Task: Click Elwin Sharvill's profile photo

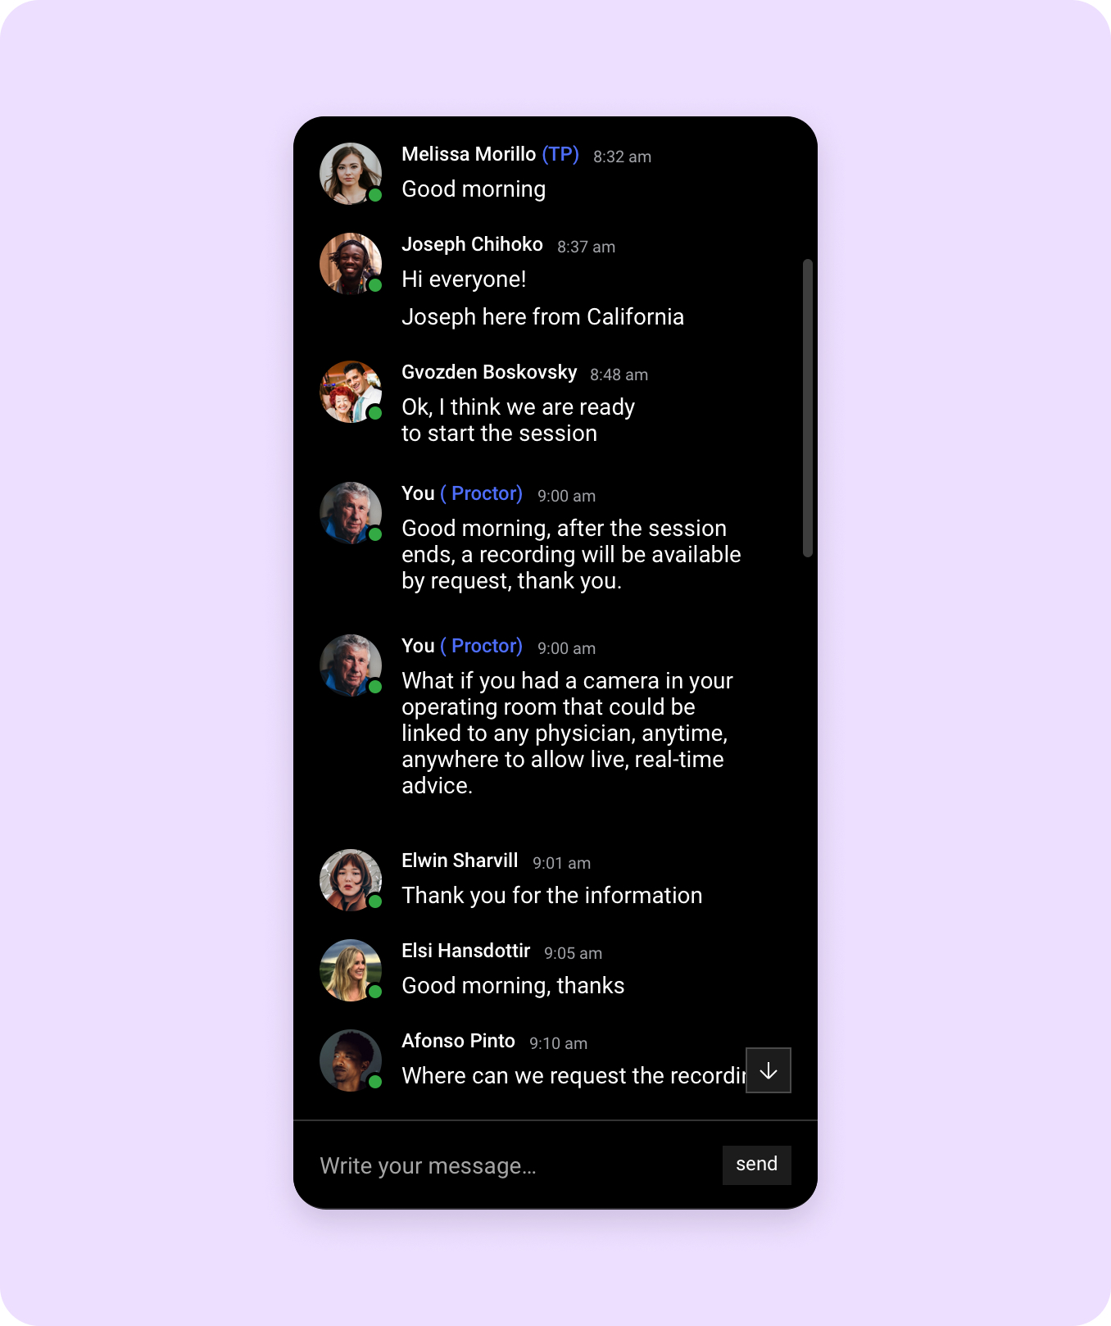Action: click(351, 880)
